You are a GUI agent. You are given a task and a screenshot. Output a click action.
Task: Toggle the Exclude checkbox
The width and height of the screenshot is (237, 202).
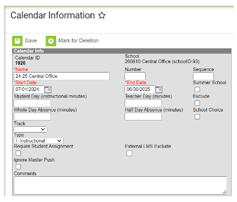pyautogui.click(x=197, y=103)
